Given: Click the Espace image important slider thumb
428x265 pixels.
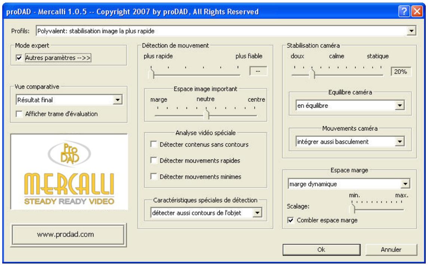Looking at the screenshot, I should [207, 115].
